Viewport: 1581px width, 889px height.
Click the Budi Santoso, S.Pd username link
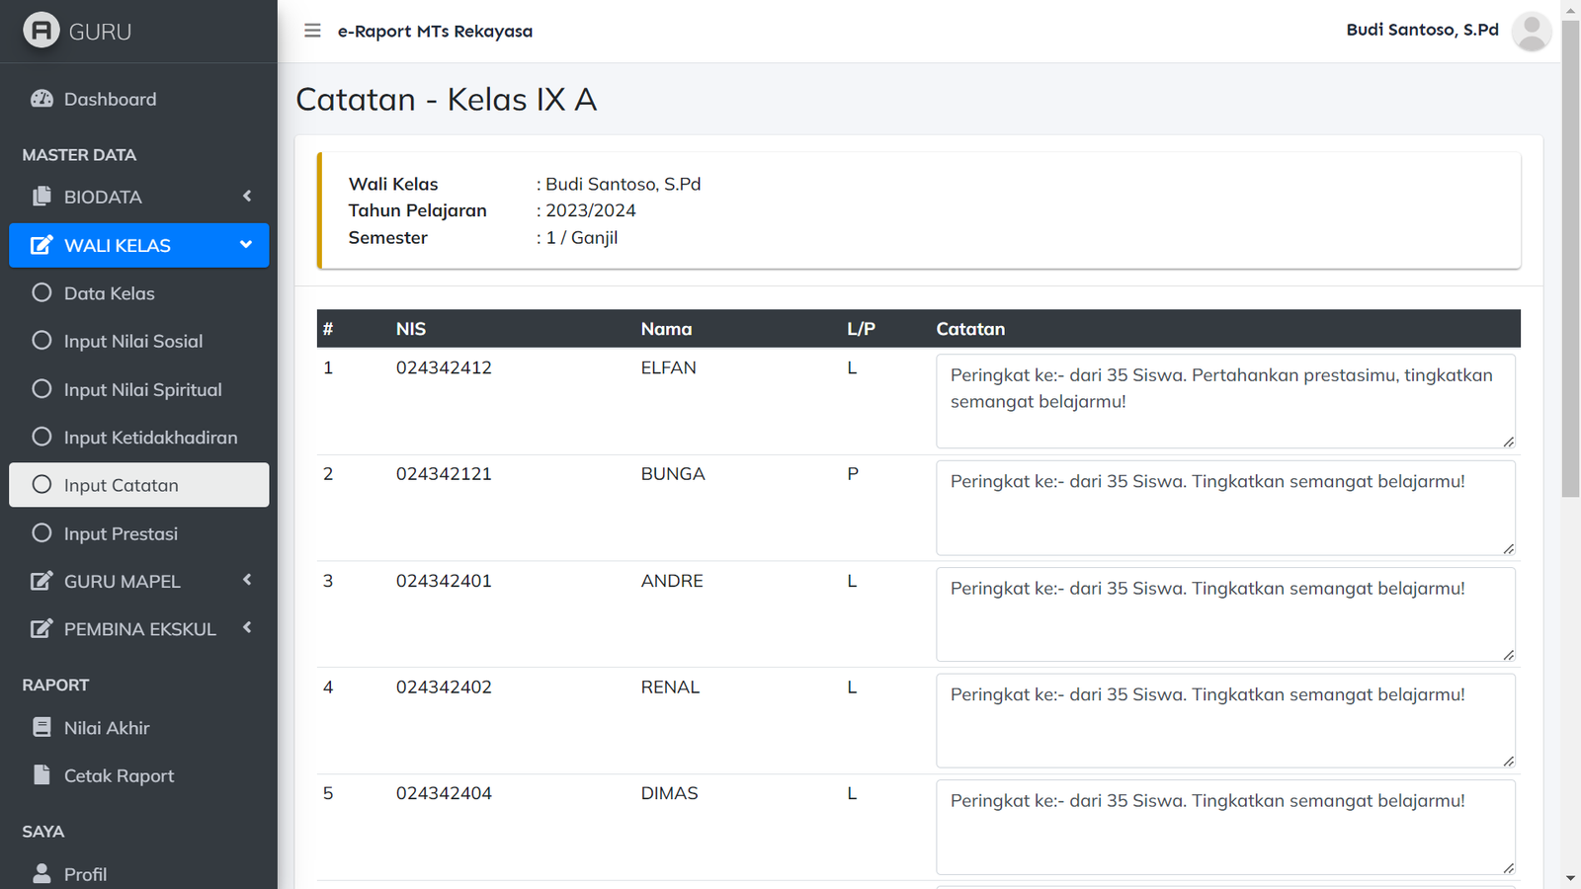1422,30
